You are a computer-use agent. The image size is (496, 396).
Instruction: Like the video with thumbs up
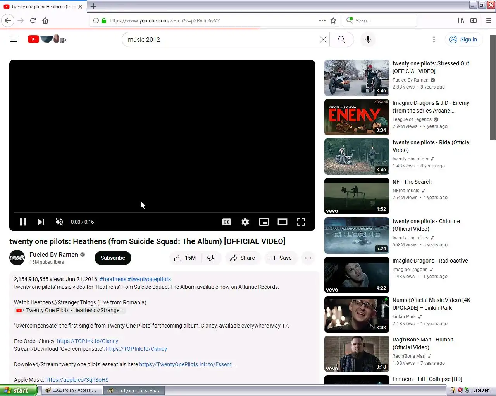(185, 258)
